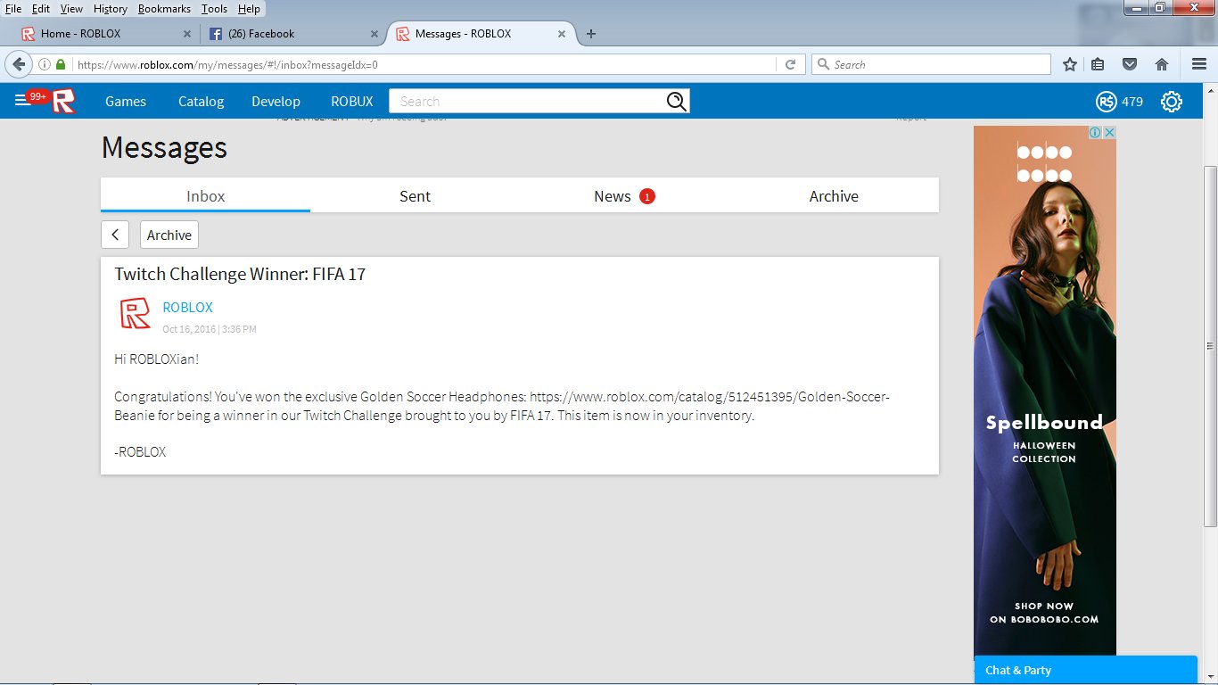Open the History menu
This screenshot has width=1218, height=685.
(x=111, y=8)
